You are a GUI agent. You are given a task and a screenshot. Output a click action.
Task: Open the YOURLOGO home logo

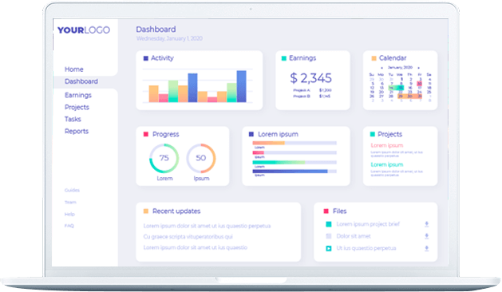pos(84,30)
